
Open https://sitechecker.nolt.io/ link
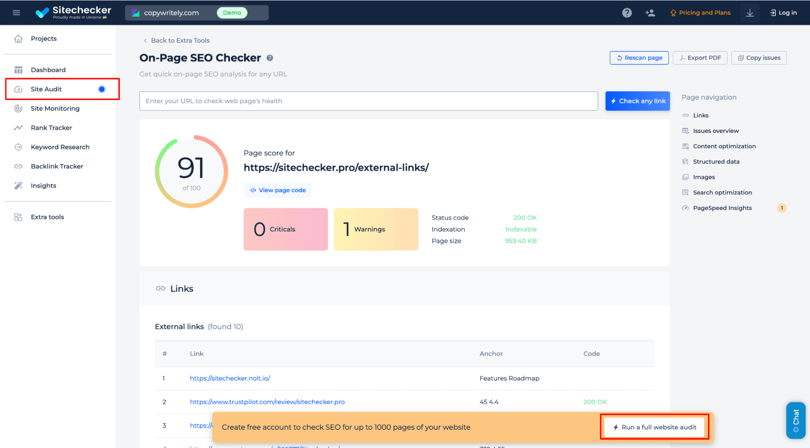230,378
